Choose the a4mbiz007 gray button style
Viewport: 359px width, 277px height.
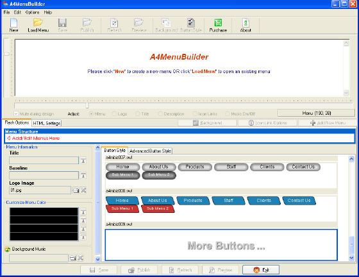221,175
